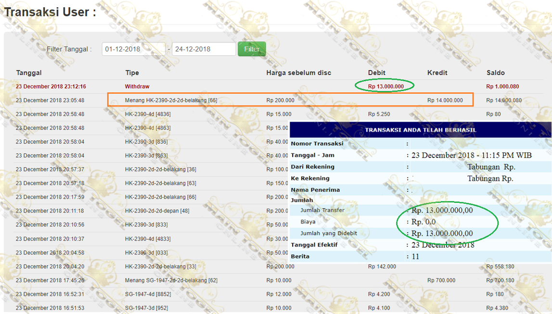
Task: Click the Tanggal column header
Action: (29, 73)
